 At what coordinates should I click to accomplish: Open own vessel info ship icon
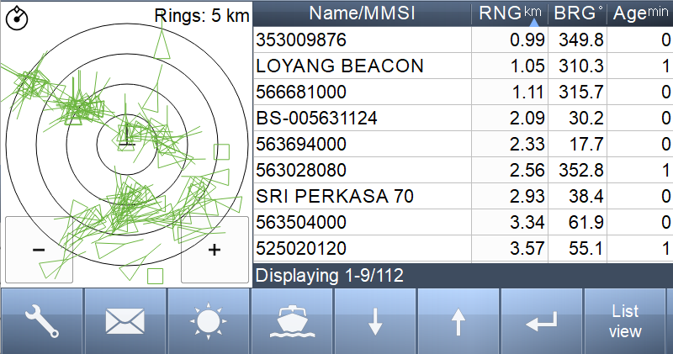click(x=292, y=321)
